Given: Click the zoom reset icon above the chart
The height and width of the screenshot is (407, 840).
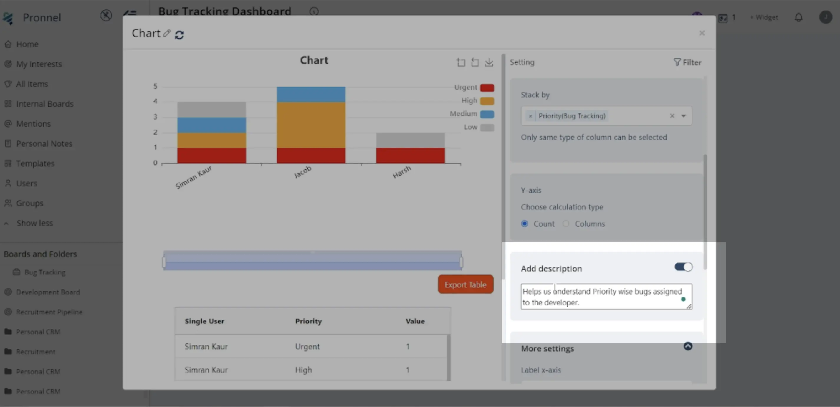Looking at the screenshot, I should [x=475, y=62].
